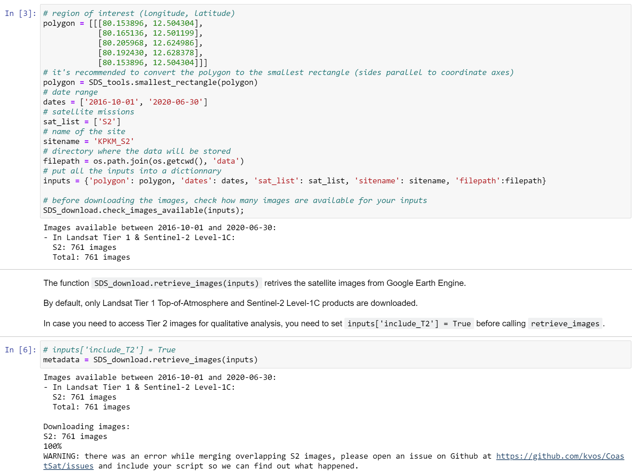The height and width of the screenshot is (476, 632).
Task: Click the commented include_T2 line
Action: (109, 350)
